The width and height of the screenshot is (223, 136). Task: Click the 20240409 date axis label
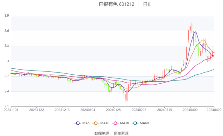click(190, 110)
